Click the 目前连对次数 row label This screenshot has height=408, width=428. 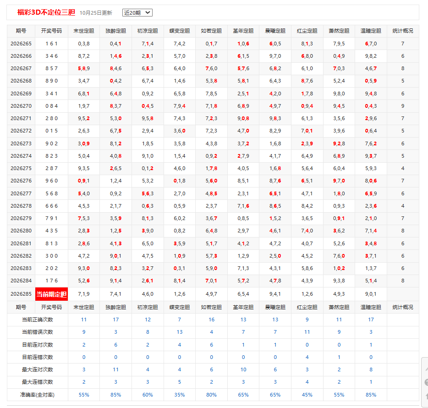pyautogui.click(x=38, y=345)
